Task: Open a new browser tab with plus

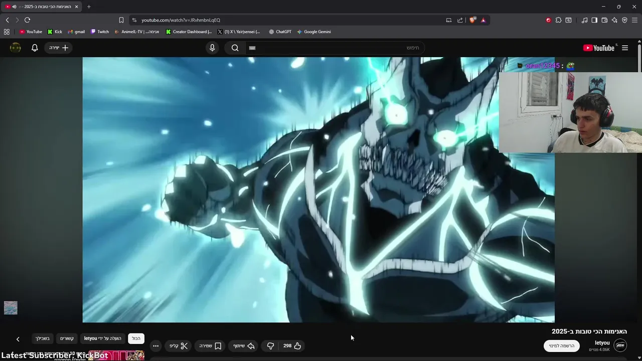Action: (89, 7)
